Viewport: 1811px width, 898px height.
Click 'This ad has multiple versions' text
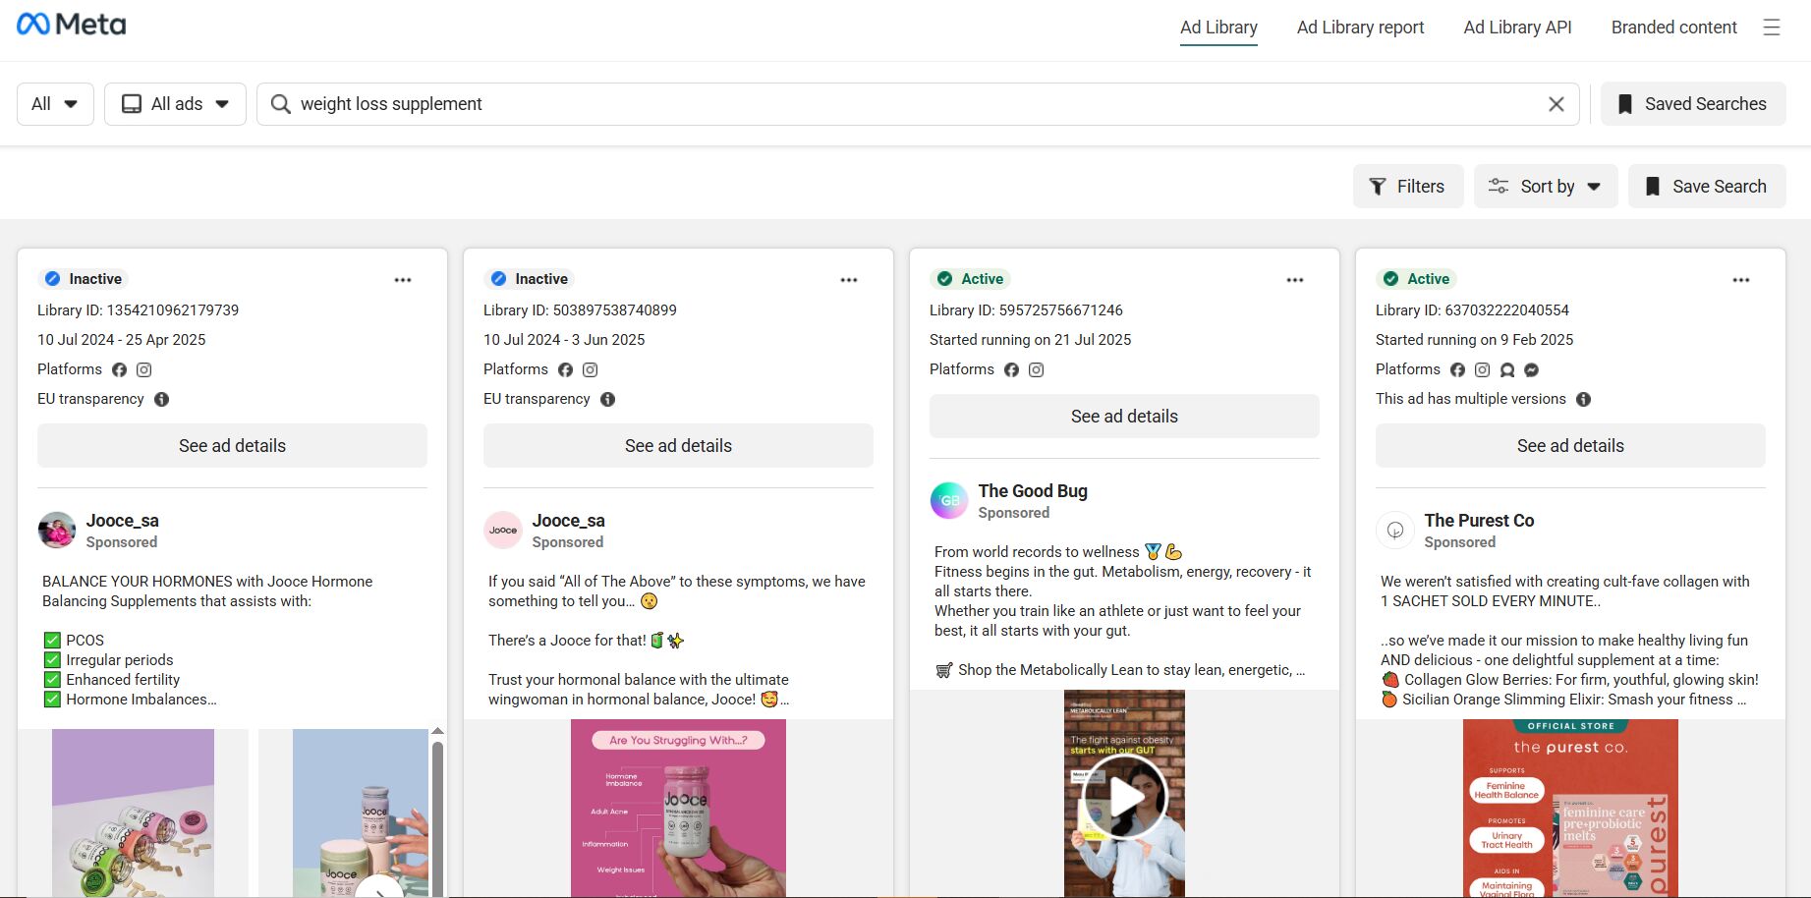coord(1471,399)
